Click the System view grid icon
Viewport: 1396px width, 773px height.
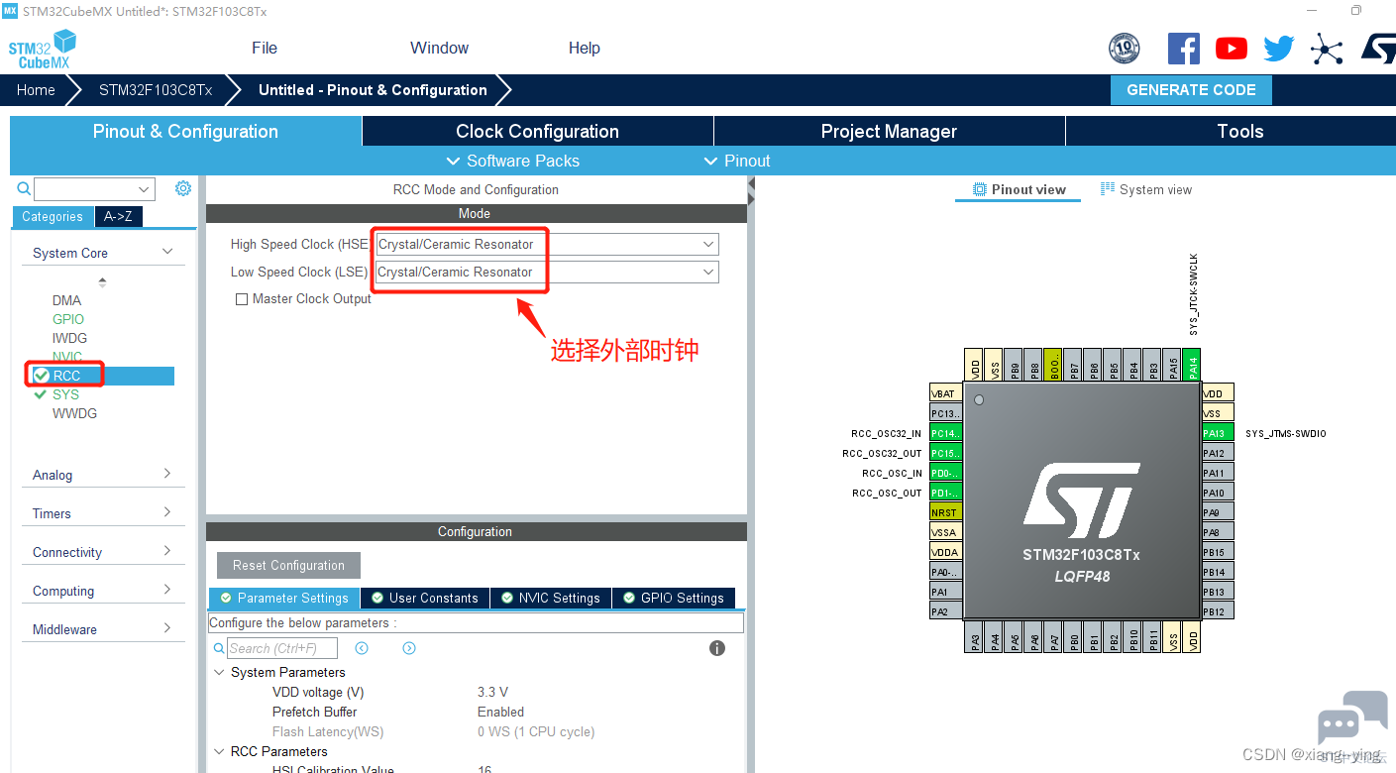pyautogui.click(x=1108, y=189)
